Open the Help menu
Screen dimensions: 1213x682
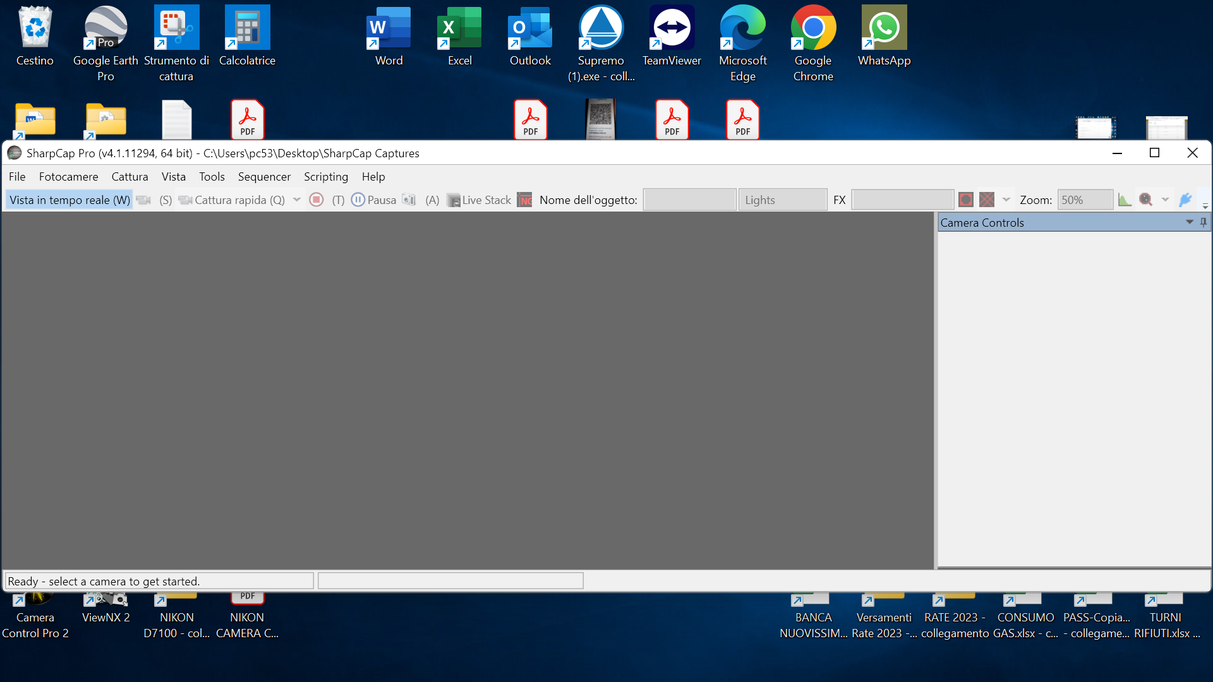coord(373,177)
